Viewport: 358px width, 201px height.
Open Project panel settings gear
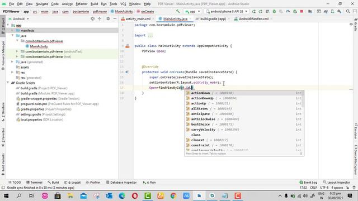click(108, 19)
